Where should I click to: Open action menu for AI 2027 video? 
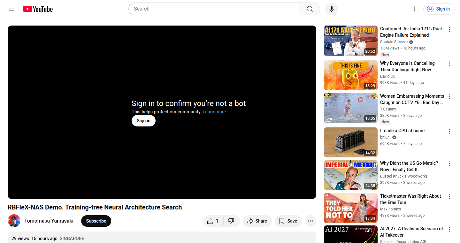coord(450,229)
